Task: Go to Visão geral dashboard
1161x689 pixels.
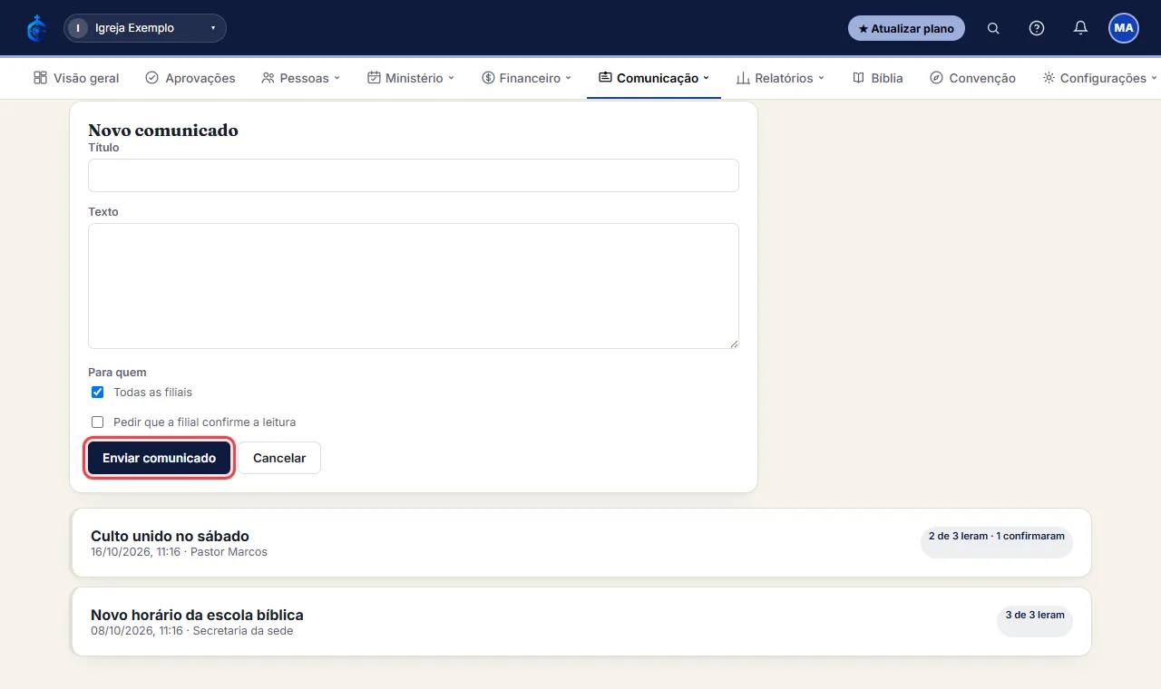Action: [x=76, y=78]
